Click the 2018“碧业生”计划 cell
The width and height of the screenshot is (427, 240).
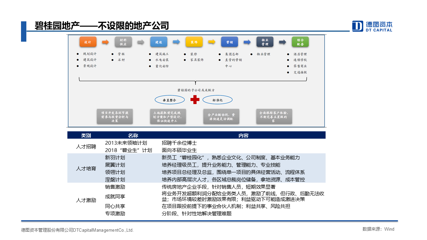[x=128, y=150]
